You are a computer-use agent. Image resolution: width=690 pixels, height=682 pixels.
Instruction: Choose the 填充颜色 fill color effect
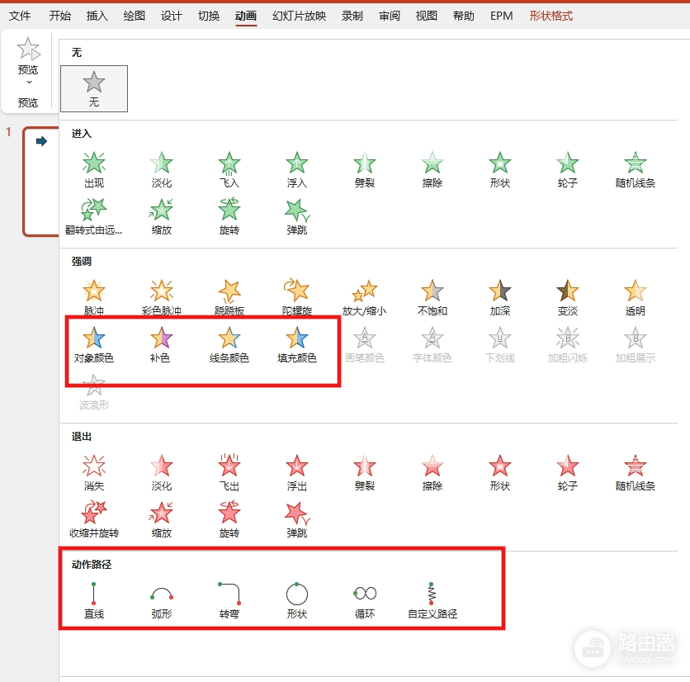coord(297,345)
